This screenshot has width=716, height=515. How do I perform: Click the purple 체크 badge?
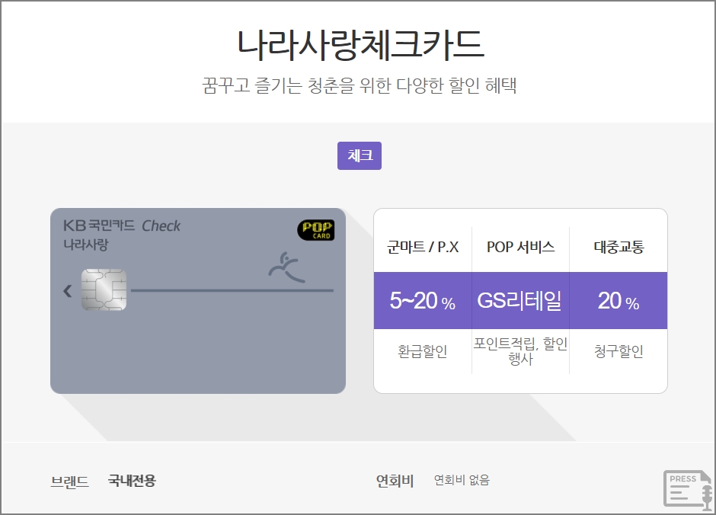pyautogui.click(x=360, y=155)
